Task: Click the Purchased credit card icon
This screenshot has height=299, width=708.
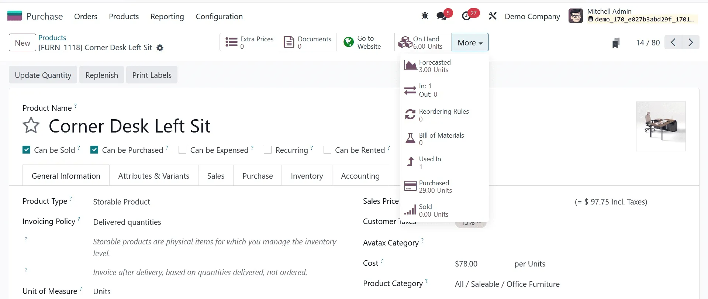Action: (410, 186)
